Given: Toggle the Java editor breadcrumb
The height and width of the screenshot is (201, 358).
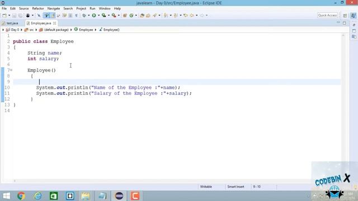Looking at the screenshot, I should click(47, 16).
